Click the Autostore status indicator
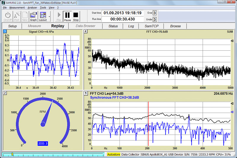Viewport: 237px width, 158px height. click(113, 154)
